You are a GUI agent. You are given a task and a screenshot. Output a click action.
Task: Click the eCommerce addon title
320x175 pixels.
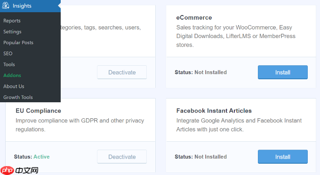(x=194, y=18)
